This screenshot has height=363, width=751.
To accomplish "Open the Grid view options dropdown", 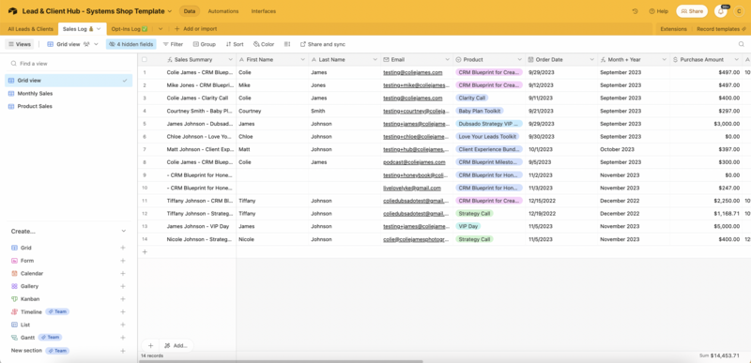I will [97, 44].
